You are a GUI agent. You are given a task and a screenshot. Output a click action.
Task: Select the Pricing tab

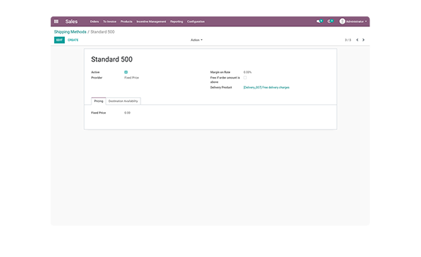(x=98, y=101)
